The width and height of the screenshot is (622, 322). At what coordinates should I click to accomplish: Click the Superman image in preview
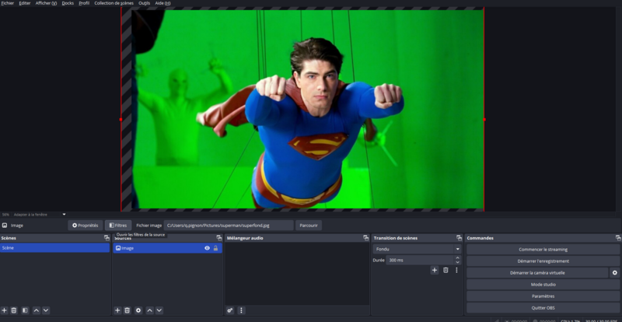coord(308,109)
